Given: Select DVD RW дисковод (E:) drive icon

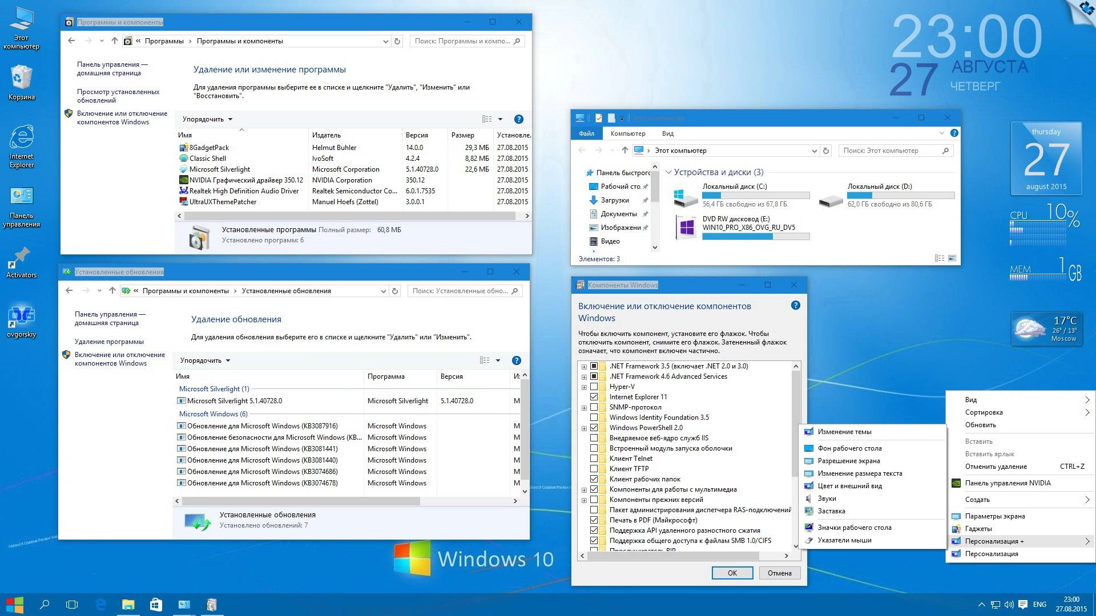Looking at the screenshot, I should pyautogui.click(x=687, y=227).
